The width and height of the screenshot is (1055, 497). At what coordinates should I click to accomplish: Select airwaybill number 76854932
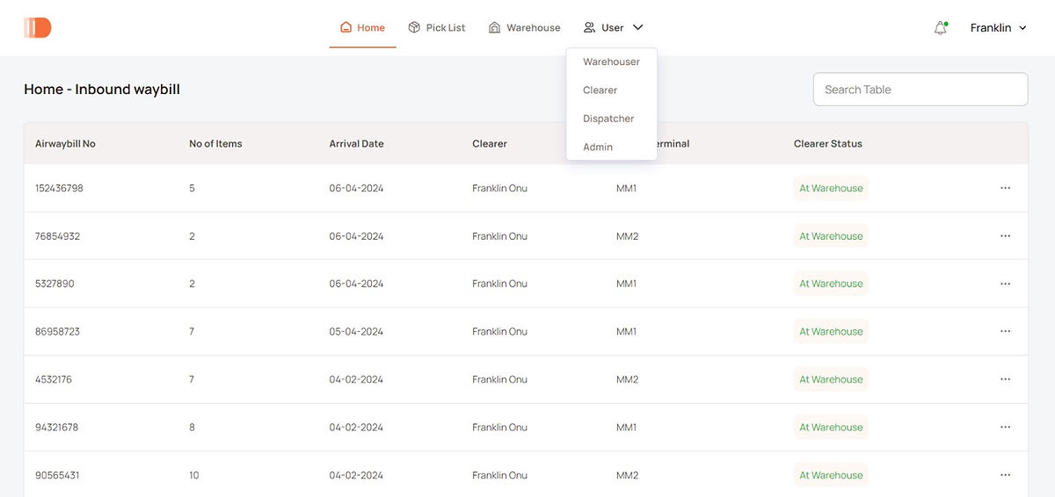coord(57,236)
